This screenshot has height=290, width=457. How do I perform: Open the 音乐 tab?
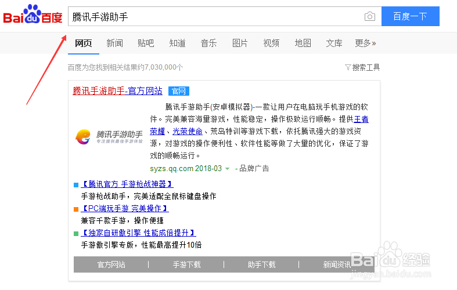click(x=208, y=43)
